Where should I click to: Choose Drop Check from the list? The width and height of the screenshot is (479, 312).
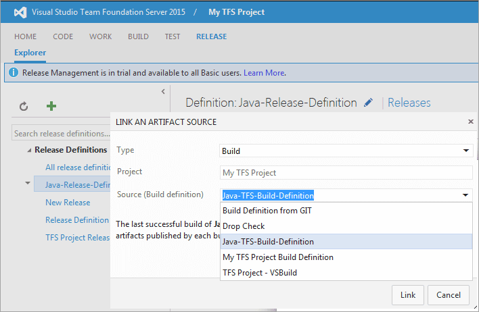pos(244,226)
